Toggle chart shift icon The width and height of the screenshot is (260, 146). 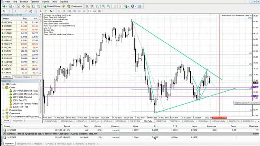pos(120,6)
